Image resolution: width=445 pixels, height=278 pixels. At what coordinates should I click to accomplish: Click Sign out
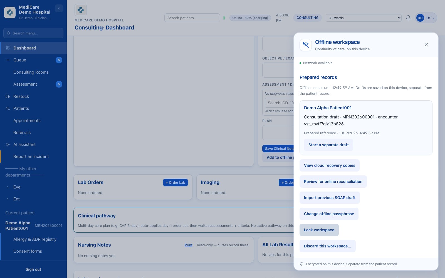[33, 269]
